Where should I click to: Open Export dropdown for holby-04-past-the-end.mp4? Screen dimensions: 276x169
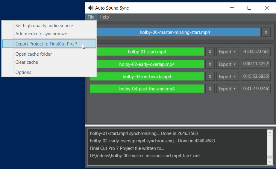[x=228, y=89]
